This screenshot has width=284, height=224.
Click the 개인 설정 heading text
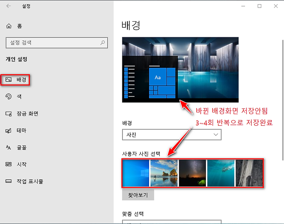click(17, 59)
